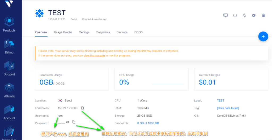
Task: Click the IP Address value in details
Action: click(x=67, y=108)
